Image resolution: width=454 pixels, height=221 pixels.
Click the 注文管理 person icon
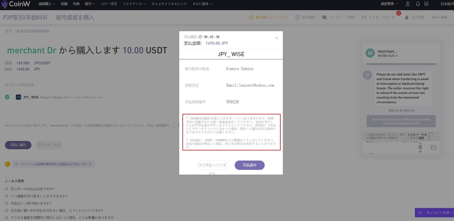click(x=407, y=17)
